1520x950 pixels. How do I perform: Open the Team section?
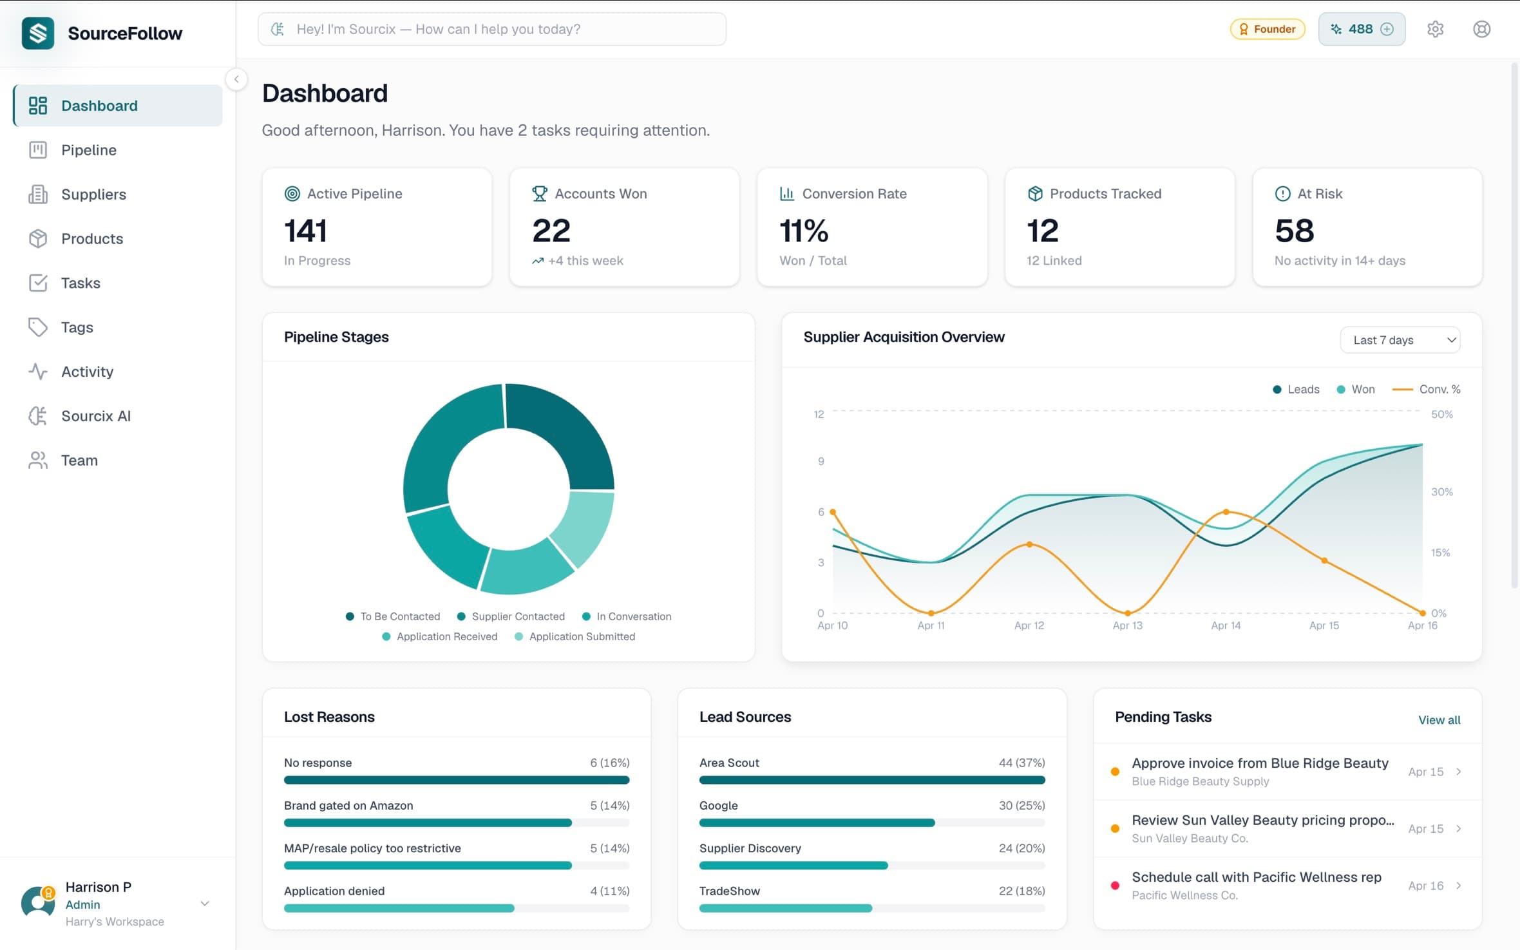(79, 460)
